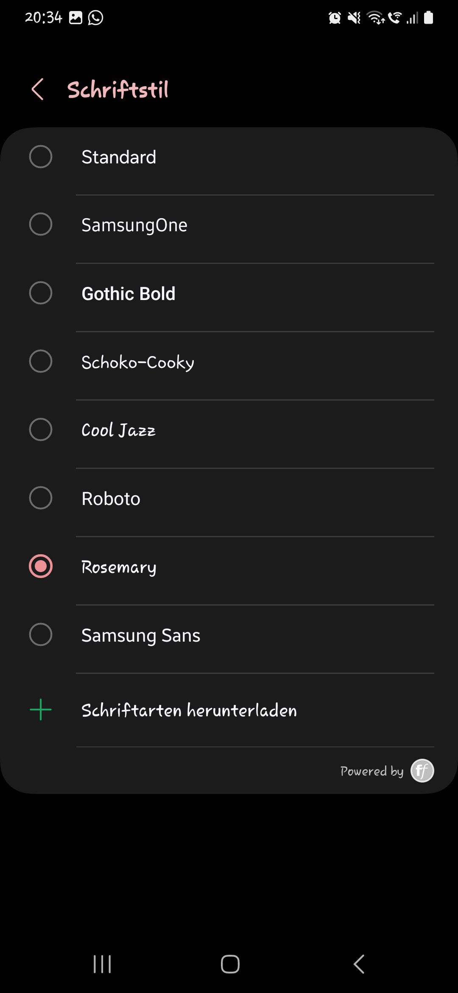Choose the Cool Jazz font label
The height and width of the screenshot is (993, 458).
point(118,430)
